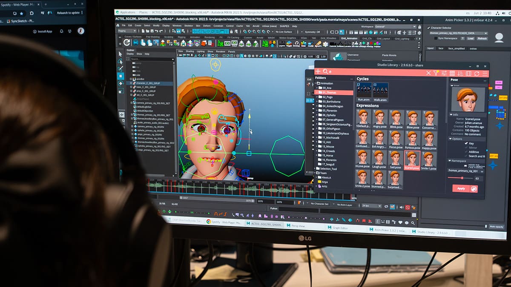Click the large refresh shelf icon
Viewport: 511px width, 287px height.
[127, 43]
